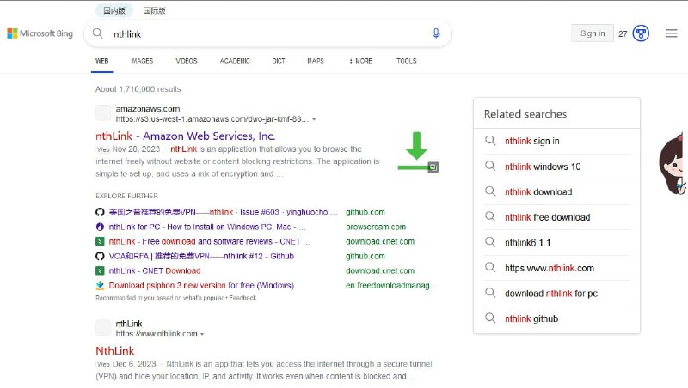Click the cartoon girl mascot
Screen dimensions: 688x388
pos(673,163)
